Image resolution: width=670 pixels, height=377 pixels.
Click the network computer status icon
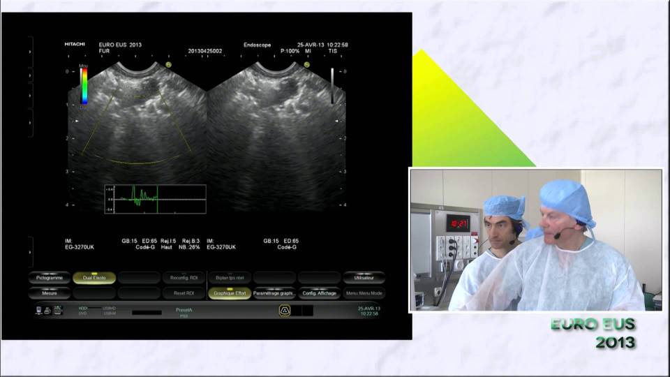pyautogui.click(x=39, y=310)
